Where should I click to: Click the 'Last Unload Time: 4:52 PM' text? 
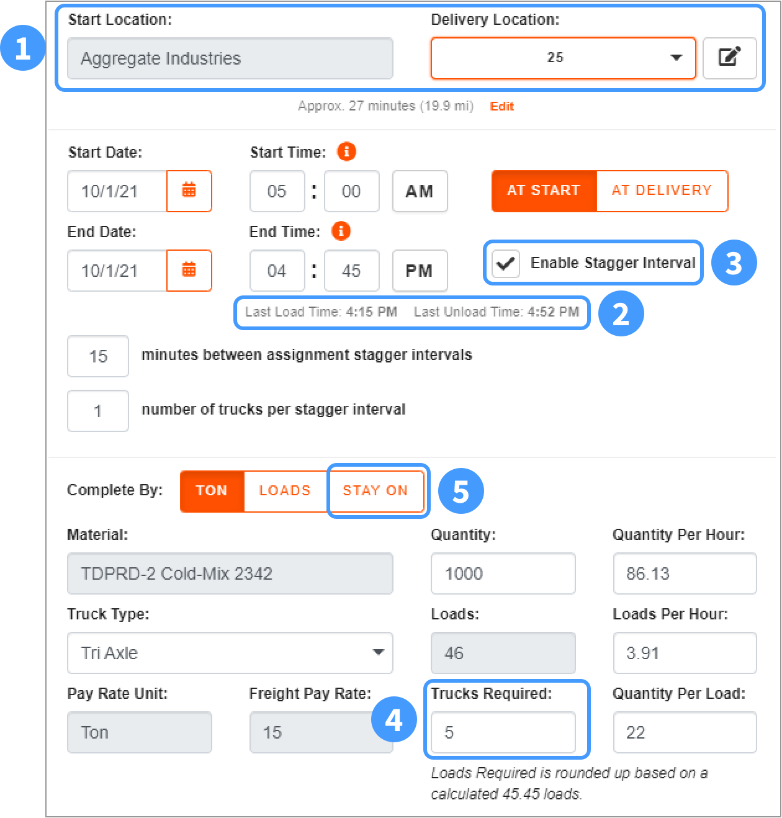[x=497, y=312]
